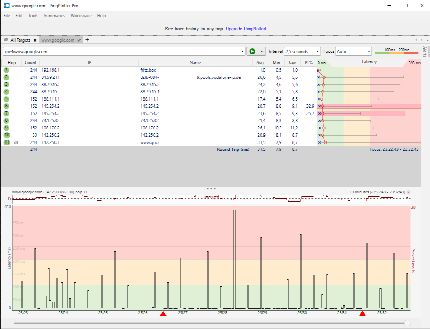The width and height of the screenshot is (430, 329).
Task: Click the 32,9 packet loss value
Action: click(310, 106)
